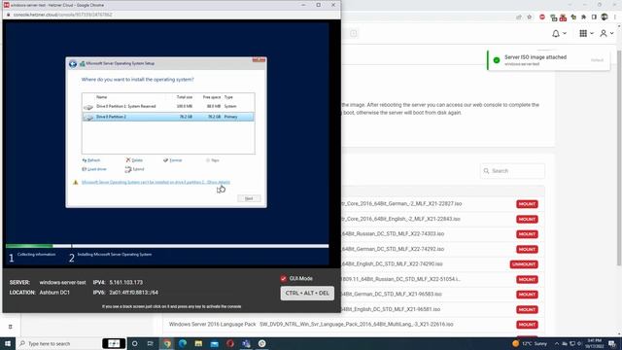Open File Explorer from taskbar
622x350 pixels.
(198, 343)
